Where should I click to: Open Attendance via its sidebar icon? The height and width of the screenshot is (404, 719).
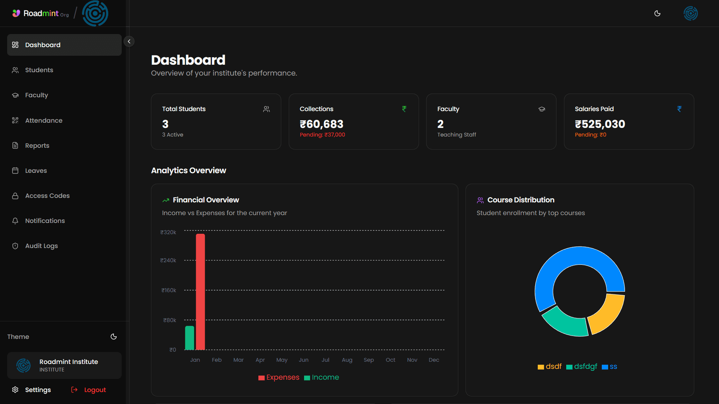(x=15, y=120)
